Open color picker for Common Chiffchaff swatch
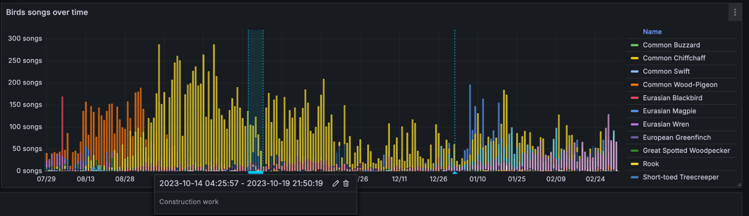This screenshot has width=749, height=216. 634,58
